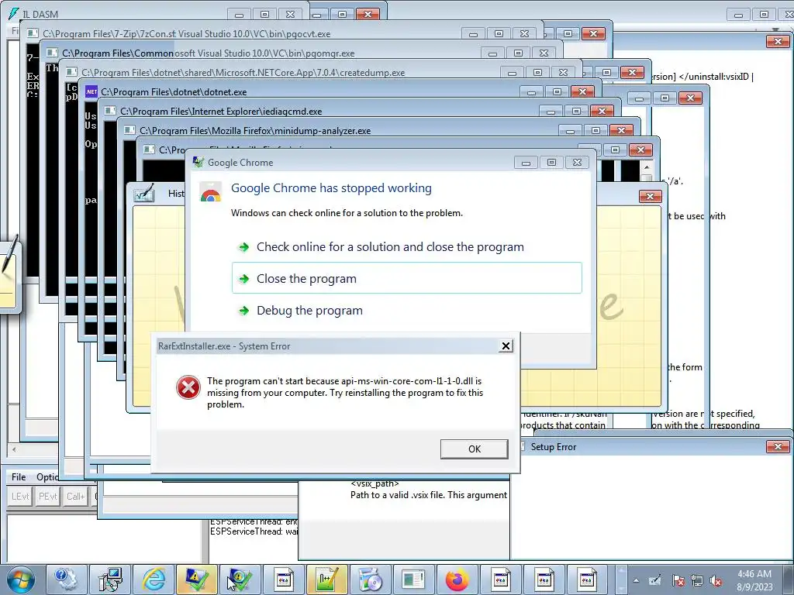Open the network computer setup taskbar icon
Viewport: 794px width, 595px height.
110,580
